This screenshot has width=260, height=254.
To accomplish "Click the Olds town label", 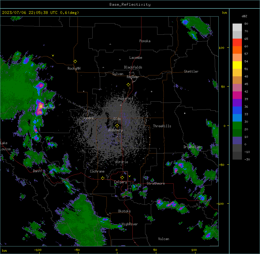I will coord(117,119).
